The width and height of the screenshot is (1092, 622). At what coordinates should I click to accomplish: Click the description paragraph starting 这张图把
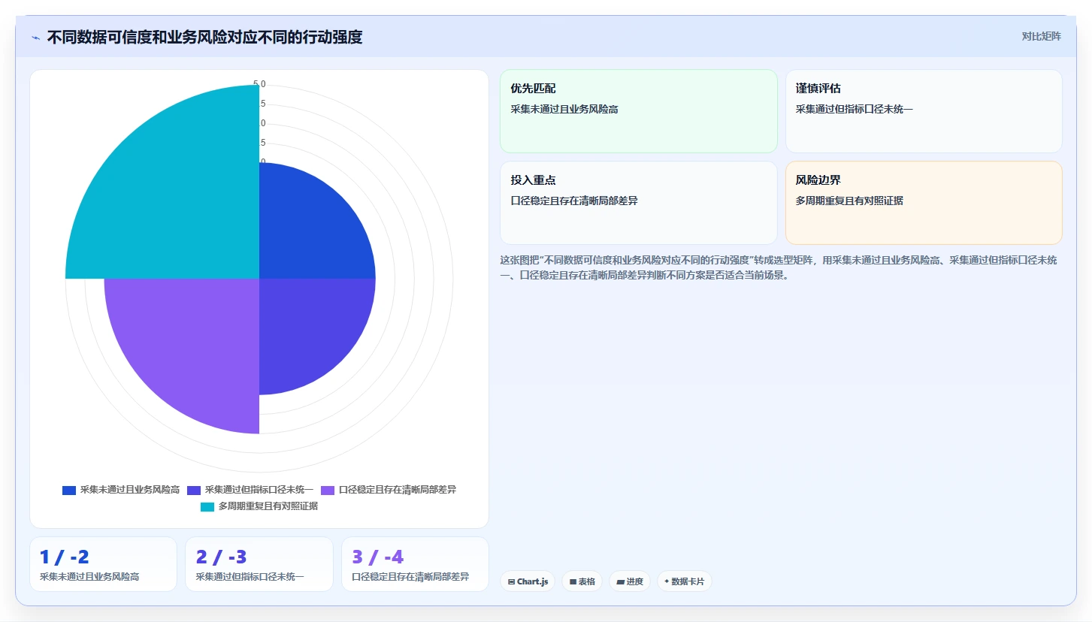778,267
